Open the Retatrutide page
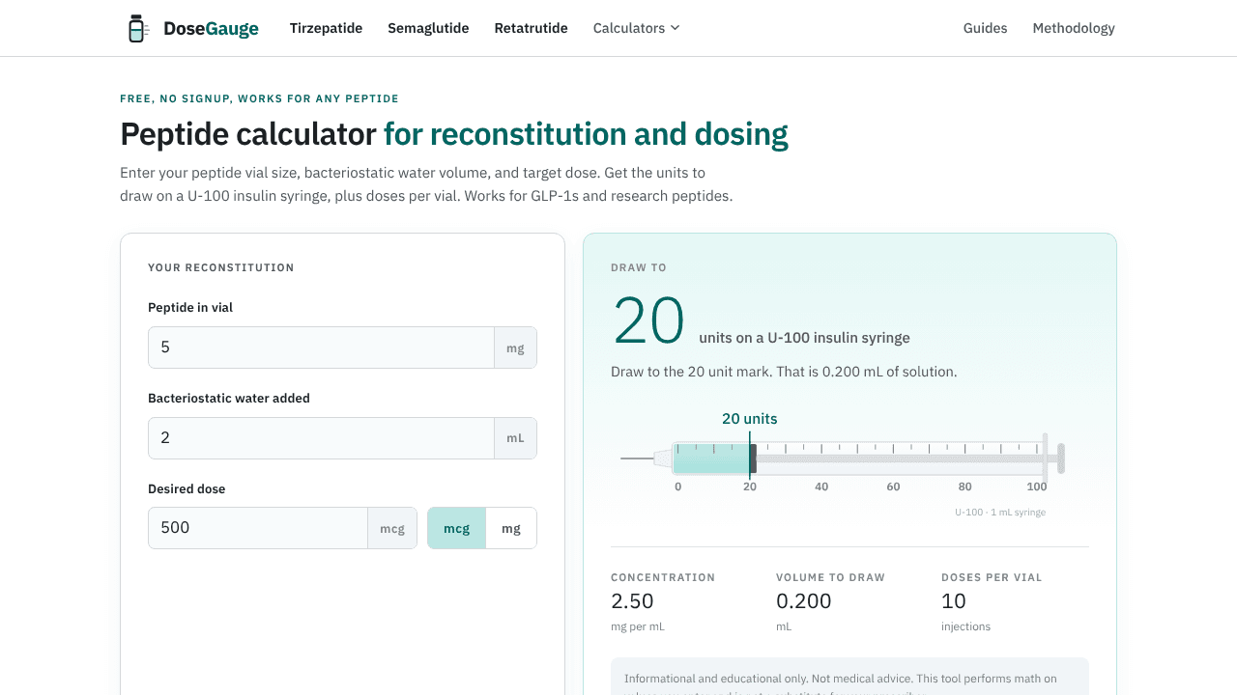Screen dimensions: 1237x695 531,28
